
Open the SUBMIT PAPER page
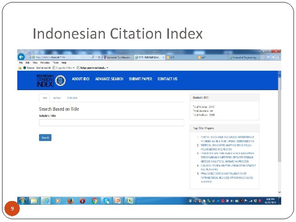[141, 79]
